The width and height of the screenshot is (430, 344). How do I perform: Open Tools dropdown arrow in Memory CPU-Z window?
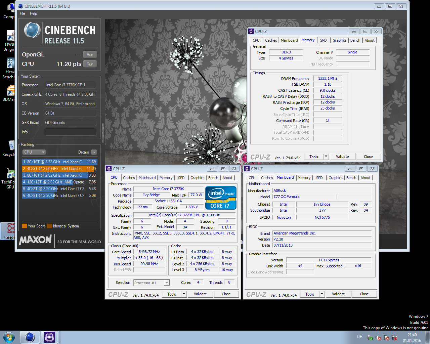pyautogui.click(x=326, y=157)
